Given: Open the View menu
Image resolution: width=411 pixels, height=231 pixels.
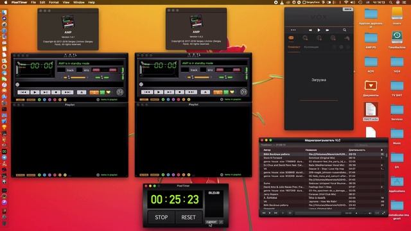Looking at the screenshot, I should 66,3.
